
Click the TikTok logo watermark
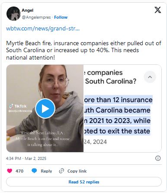[x=18, y=106]
